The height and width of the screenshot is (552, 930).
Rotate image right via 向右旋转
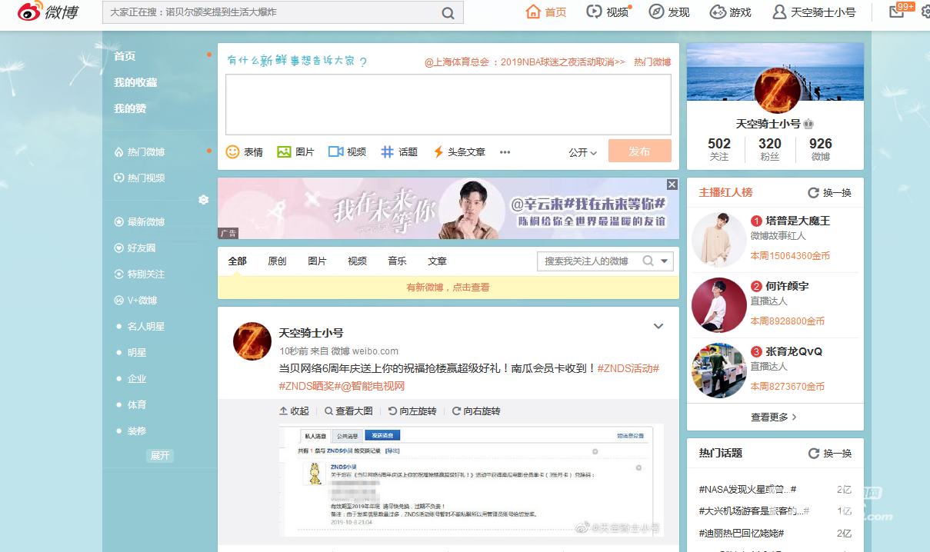click(476, 411)
